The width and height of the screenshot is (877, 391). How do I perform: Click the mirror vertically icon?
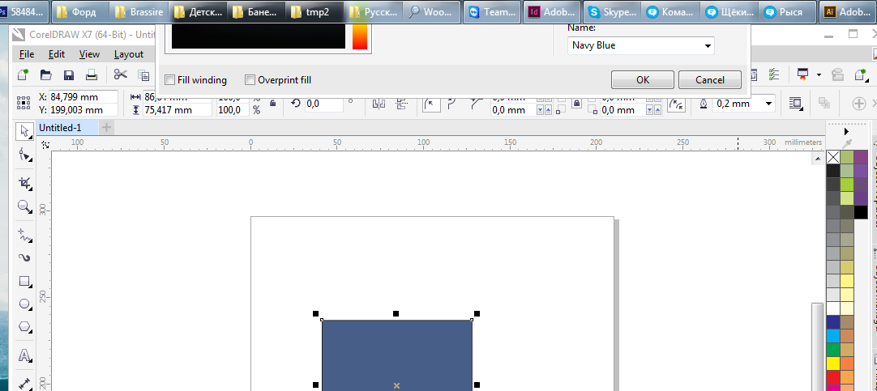click(x=401, y=104)
